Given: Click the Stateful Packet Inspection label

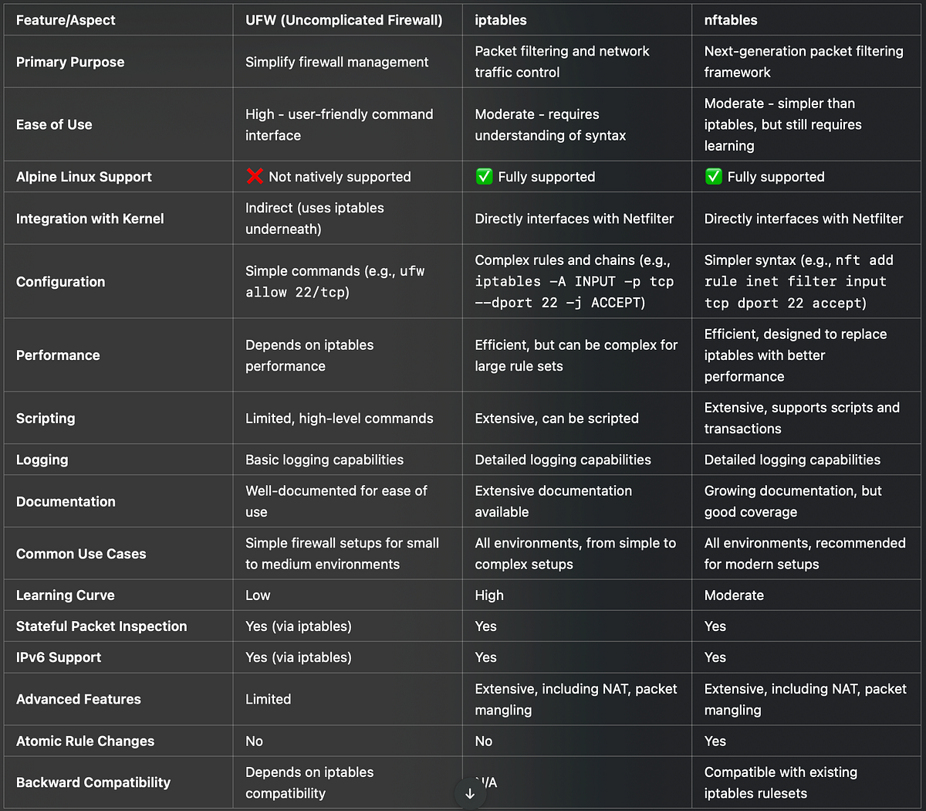Looking at the screenshot, I should coord(101,626).
